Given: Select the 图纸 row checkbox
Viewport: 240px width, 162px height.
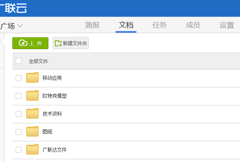Looking at the screenshot, I should coord(19,132).
